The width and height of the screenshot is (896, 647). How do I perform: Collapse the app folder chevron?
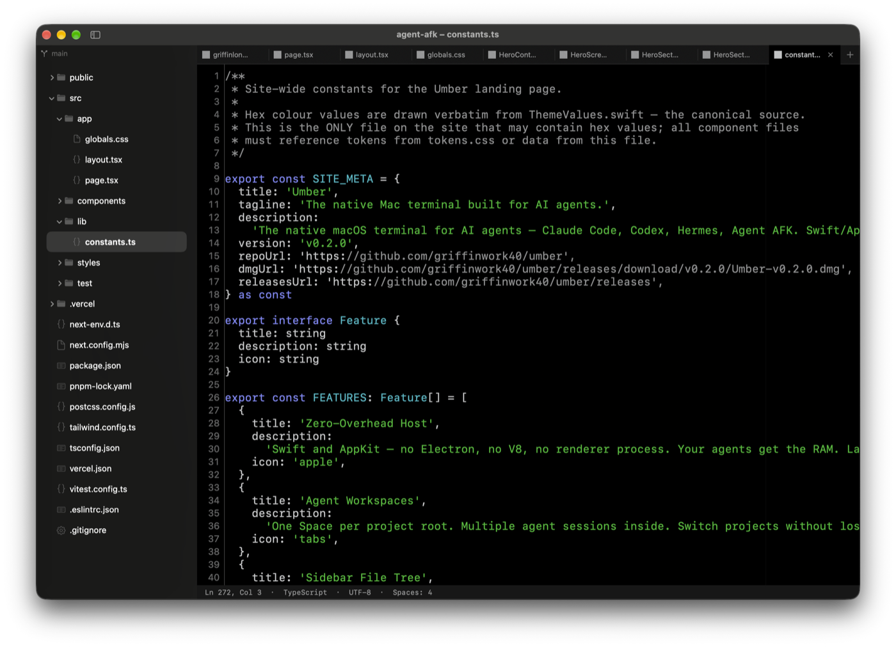60,118
